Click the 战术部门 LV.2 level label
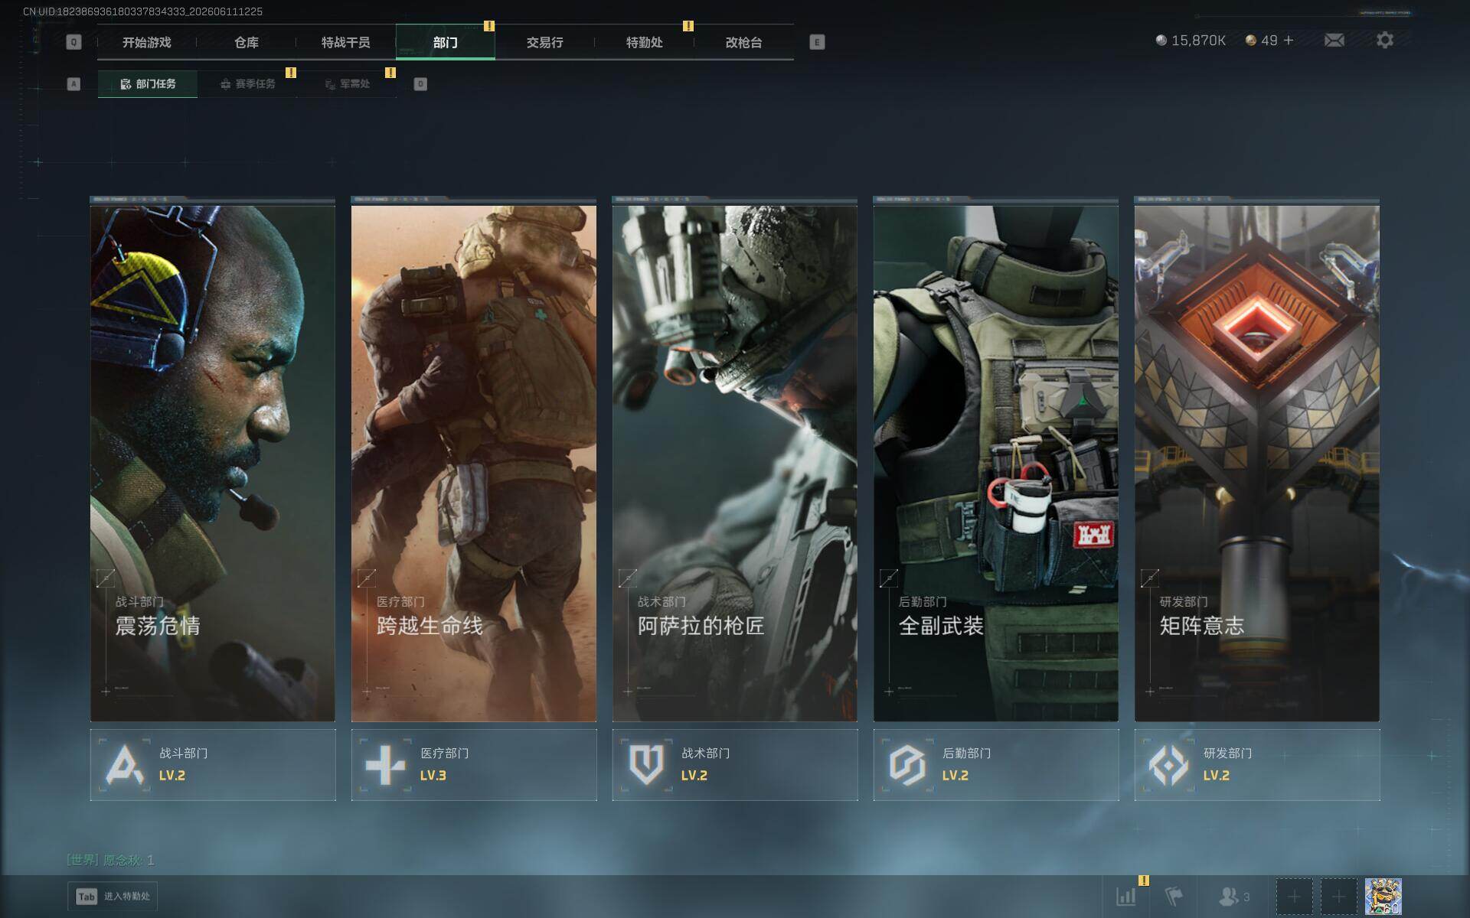Viewport: 1470px width, 918px height. (694, 776)
